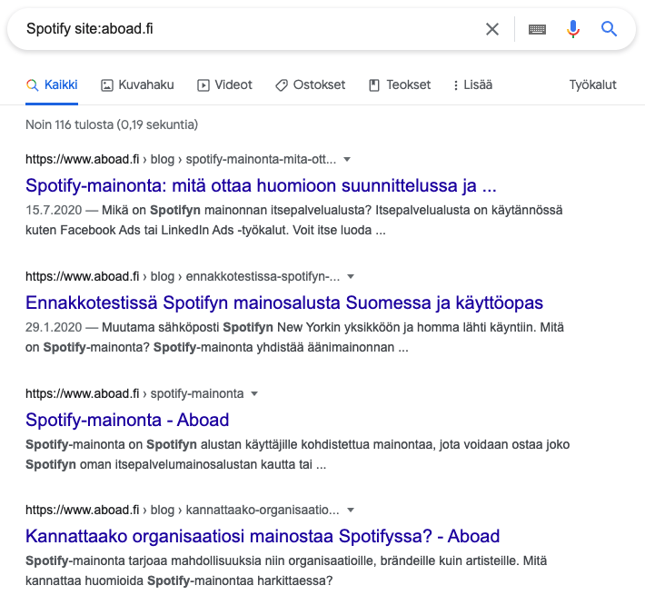Image resolution: width=645 pixels, height=615 pixels.
Task: Open the Ostokset shopping tab
Action: click(310, 84)
